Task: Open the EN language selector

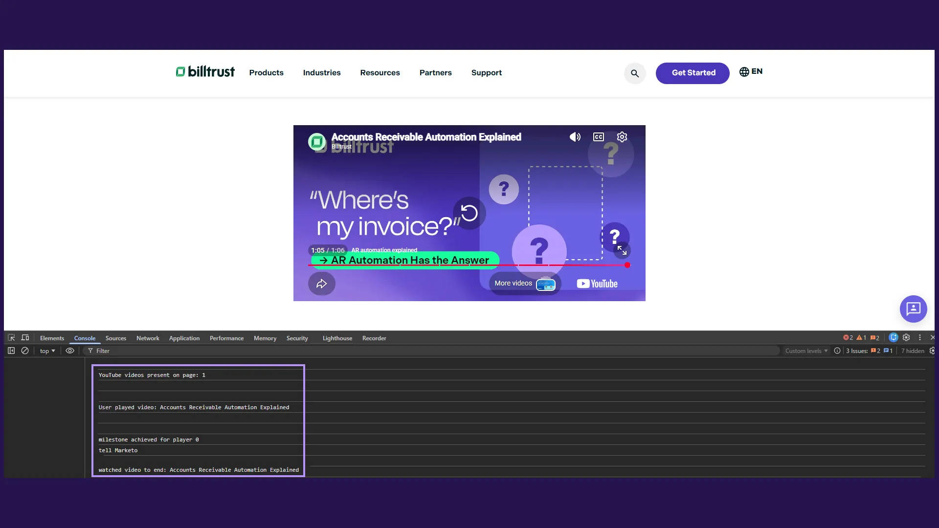Action: tap(751, 72)
